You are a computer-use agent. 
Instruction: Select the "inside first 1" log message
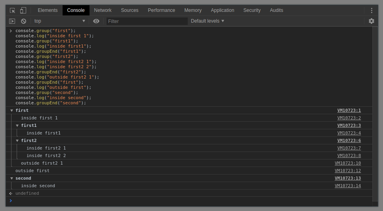39,118
